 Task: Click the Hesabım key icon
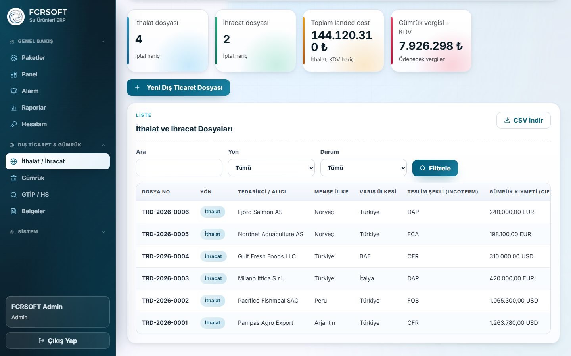coord(14,124)
